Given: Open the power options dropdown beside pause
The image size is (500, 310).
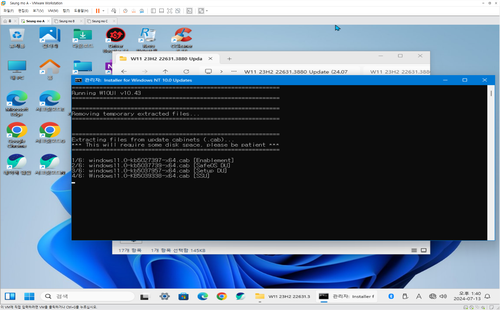Looking at the screenshot, I should tap(103, 11).
